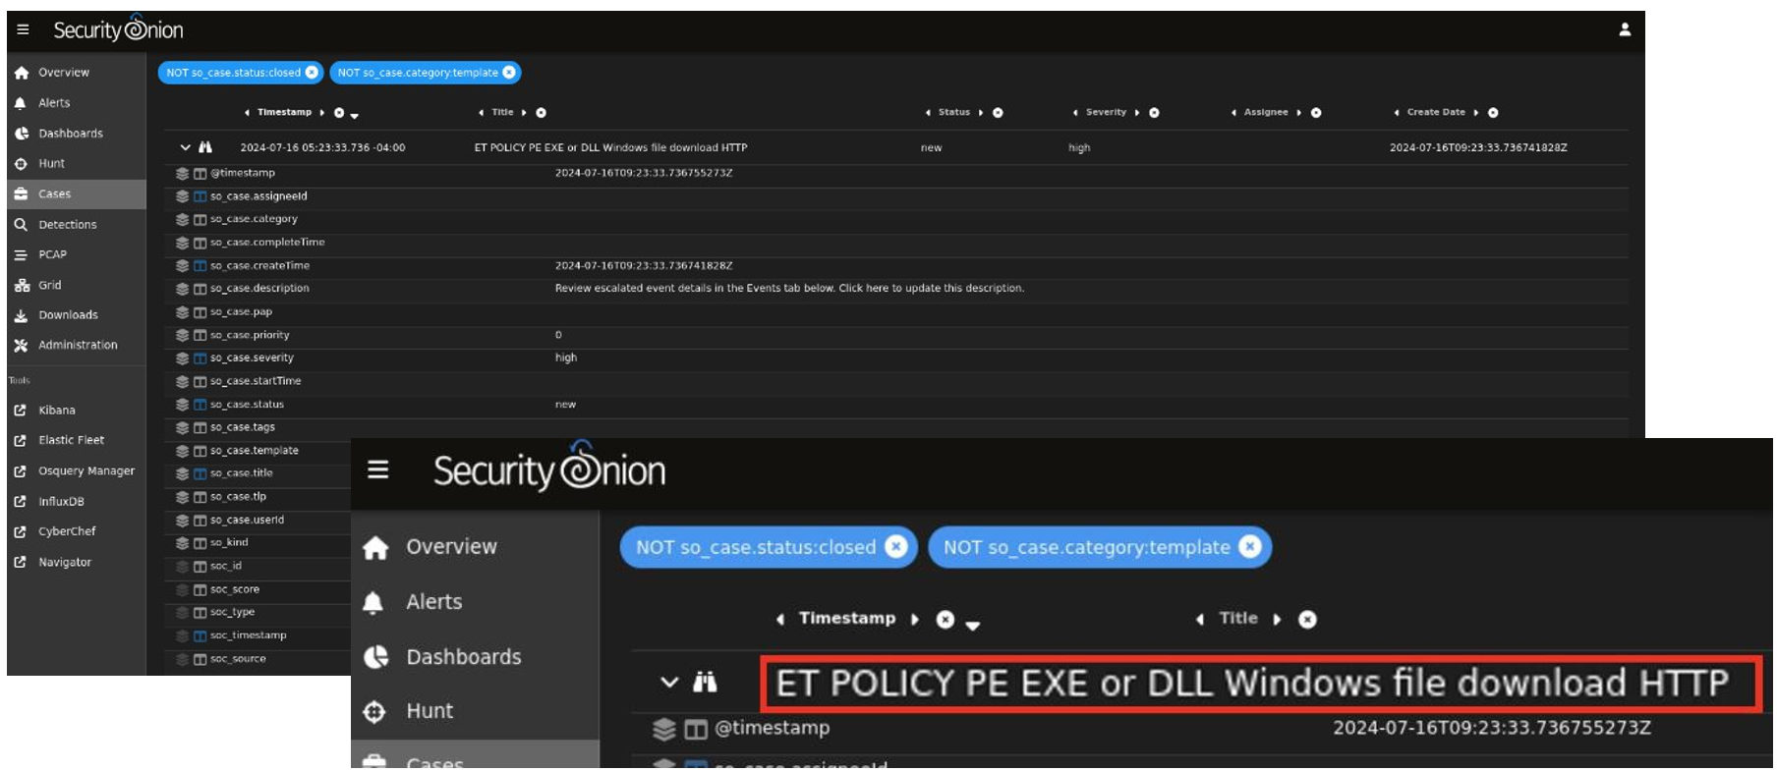Launch CyberChef from the Tools list

(67, 531)
